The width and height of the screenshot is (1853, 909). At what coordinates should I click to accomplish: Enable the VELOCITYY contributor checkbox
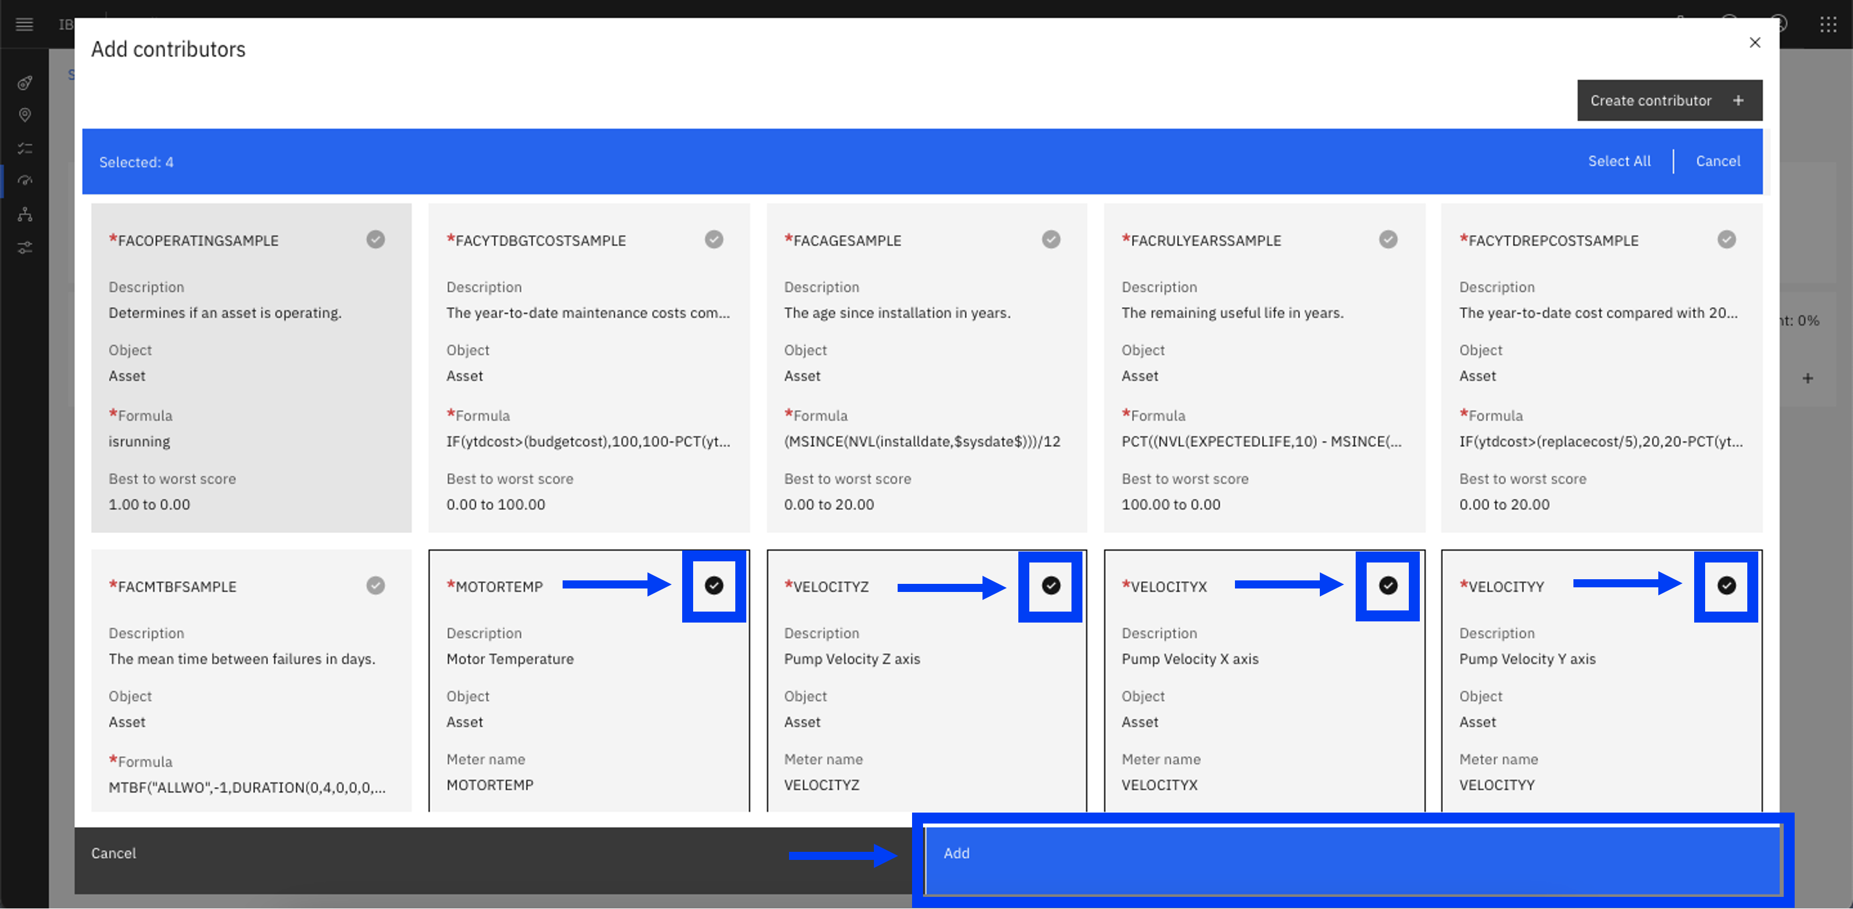(x=1724, y=585)
